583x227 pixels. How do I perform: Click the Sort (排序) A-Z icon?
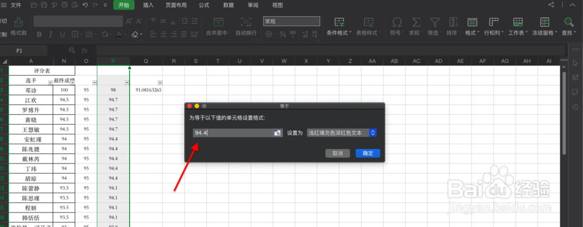tap(454, 22)
